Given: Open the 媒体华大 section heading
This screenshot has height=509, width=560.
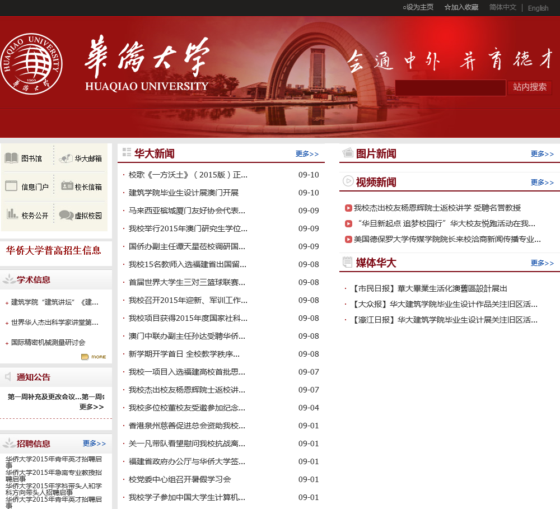Looking at the screenshot, I should click(x=376, y=263).
